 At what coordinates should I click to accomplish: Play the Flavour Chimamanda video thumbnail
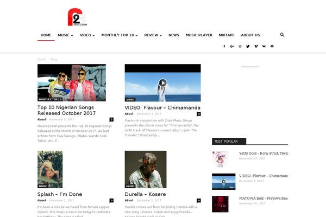pyautogui.click(x=162, y=83)
